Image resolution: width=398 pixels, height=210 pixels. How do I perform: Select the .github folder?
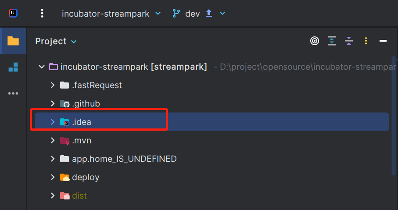86,104
